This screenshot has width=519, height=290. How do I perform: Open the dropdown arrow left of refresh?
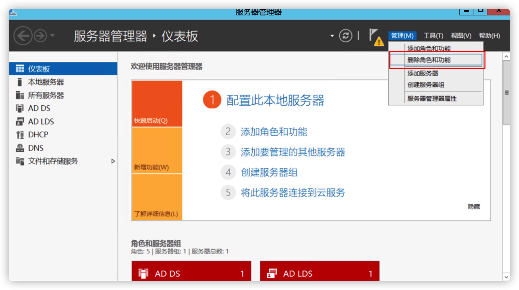[332, 36]
